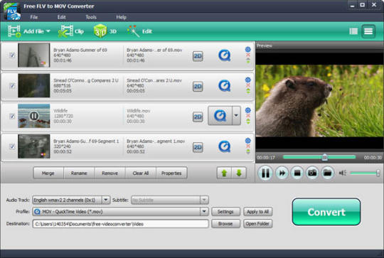The width and height of the screenshot is (384, 258).
Task: Uncheck the Summer of 69 file checkbox
Action: coord(12,55)
